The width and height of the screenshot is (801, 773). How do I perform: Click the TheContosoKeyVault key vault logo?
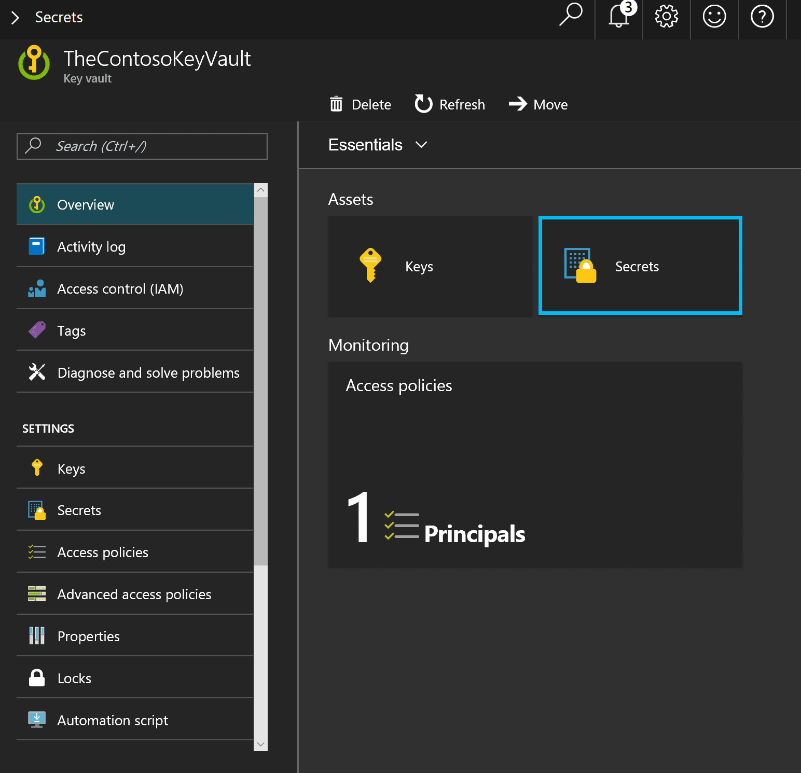click(34, 62)
